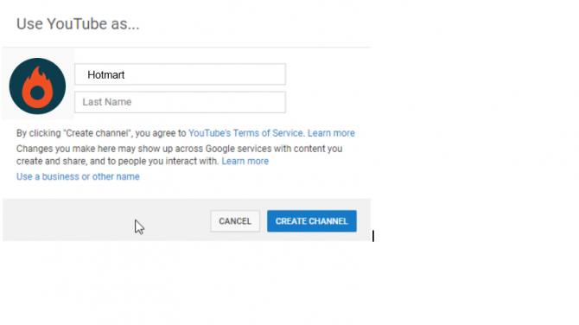The image size is (579, 325).
Task: Focus the first name field containing Hotmart
Action: tap(181, 74)
